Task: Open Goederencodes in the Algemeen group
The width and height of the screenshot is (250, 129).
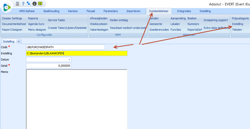Action: click(159, 30)
